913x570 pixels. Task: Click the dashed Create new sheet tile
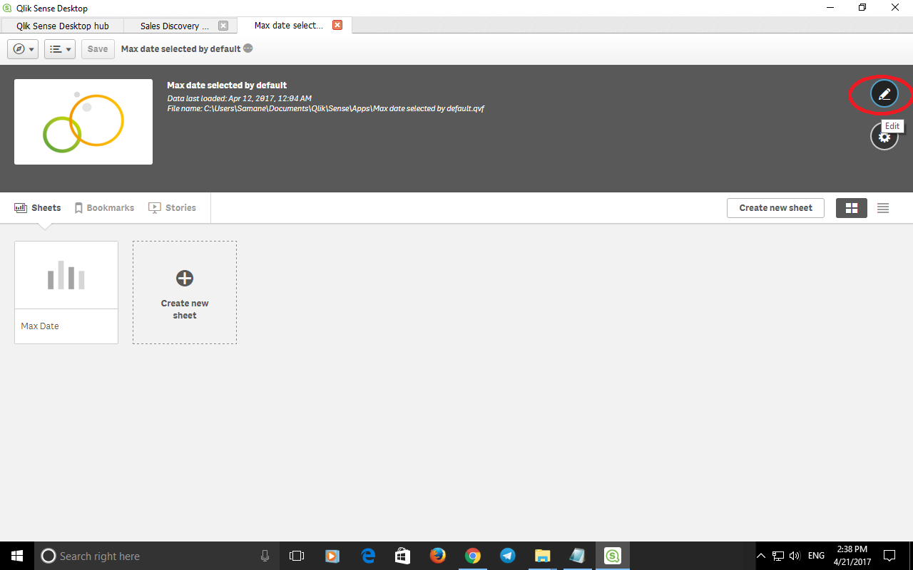tap(185, 292)
